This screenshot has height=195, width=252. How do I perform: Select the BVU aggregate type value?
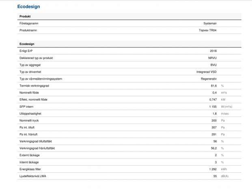(x=213, y=65)
